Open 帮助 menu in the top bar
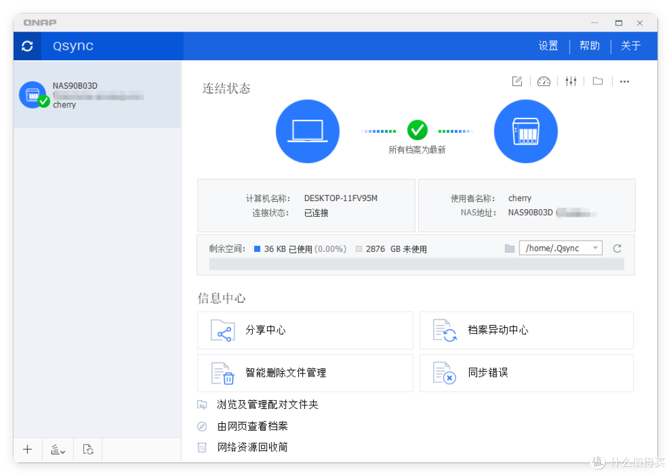Viewport: 671px width, 476px height. tap(589, 46)
